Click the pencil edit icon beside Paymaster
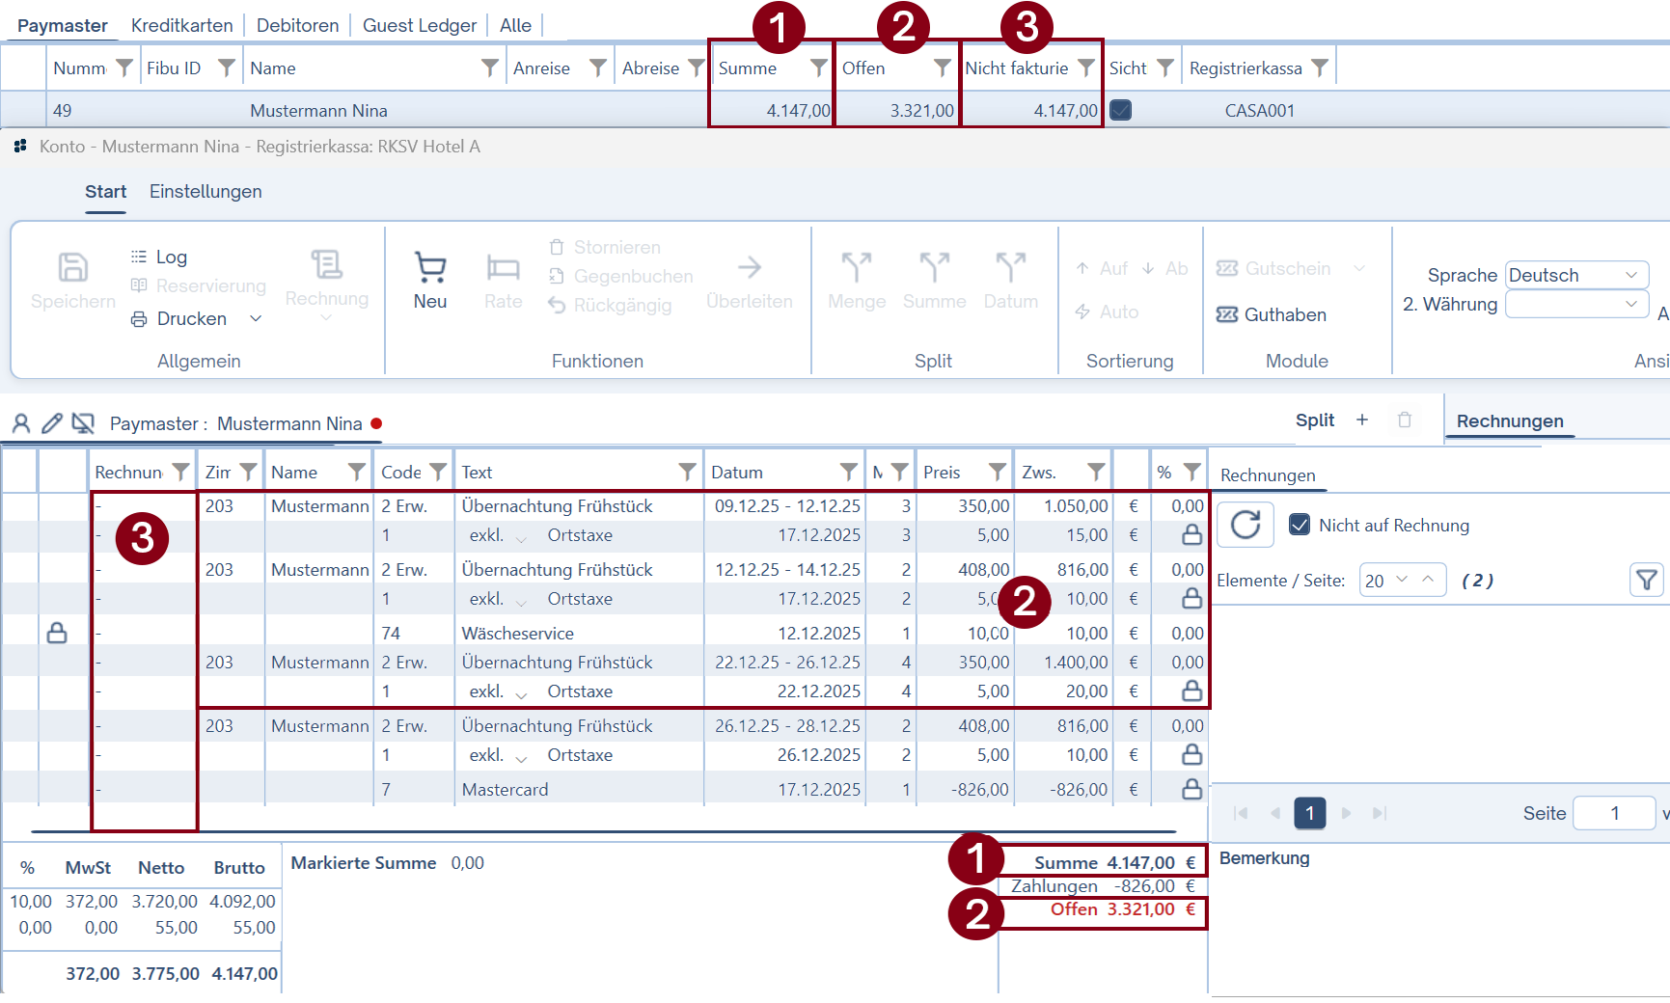This screenshot has height=1003, width=1670. [x=52, y=423]
